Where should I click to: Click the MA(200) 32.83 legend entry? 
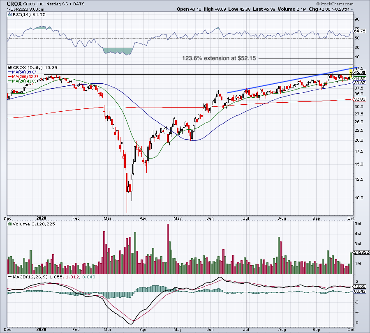25,77
